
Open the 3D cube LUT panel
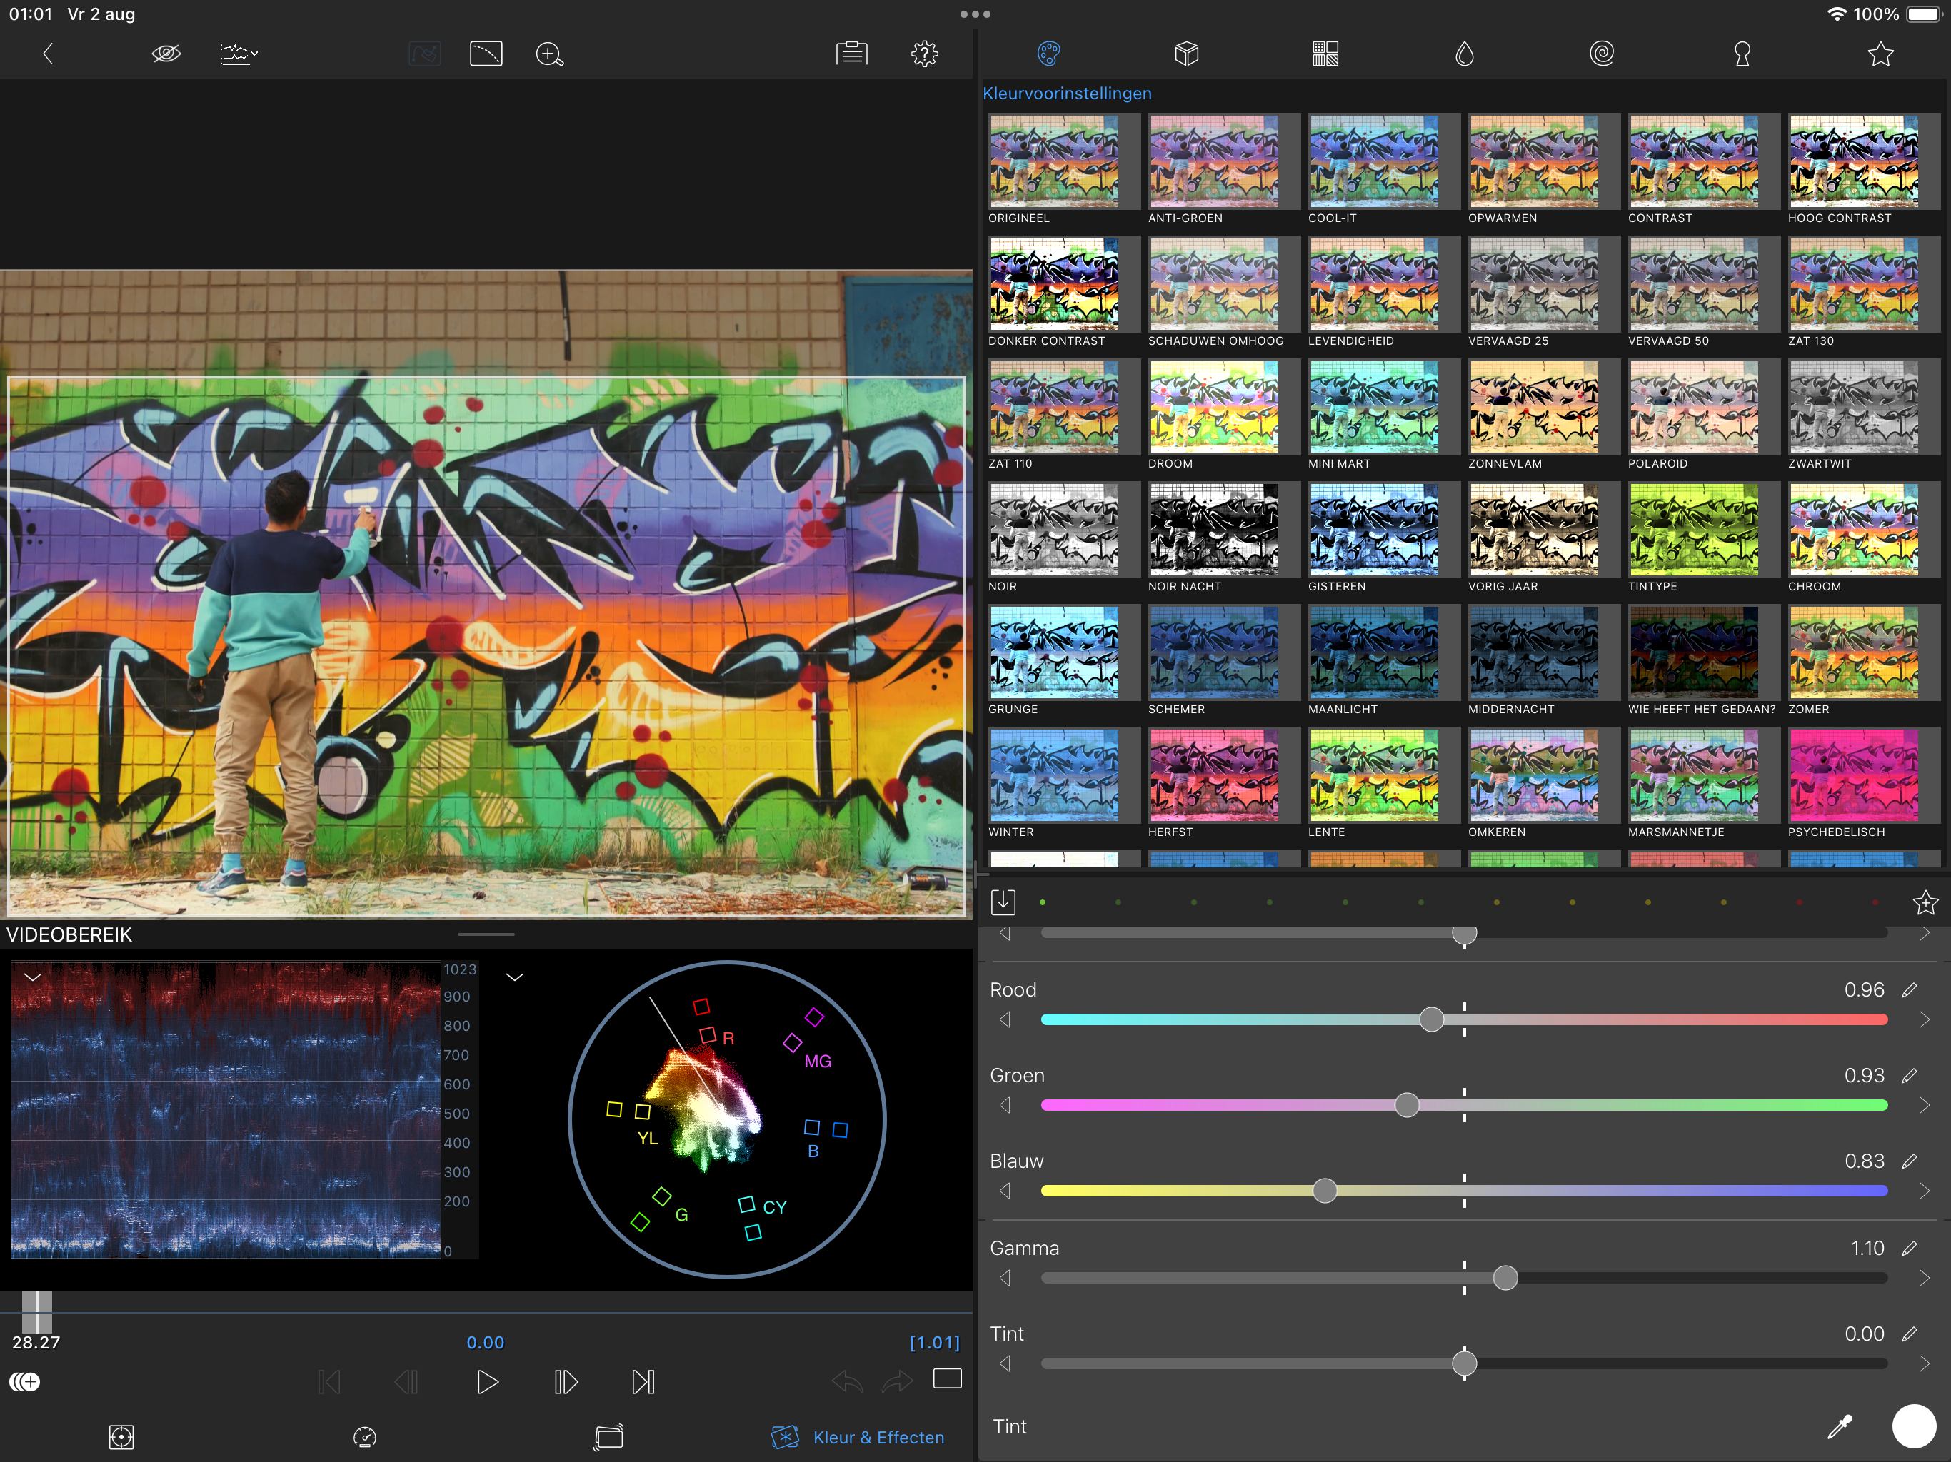(1186, 54)
